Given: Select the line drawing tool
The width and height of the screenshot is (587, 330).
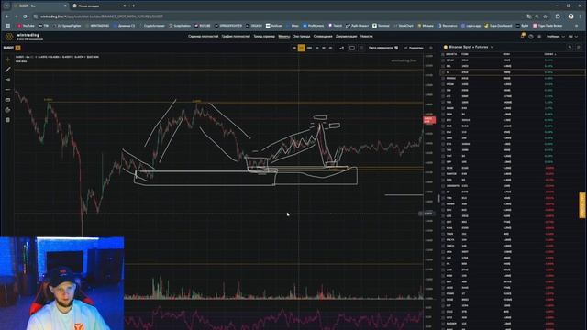Looking at the screenshot, I should (x=7, y=70).
